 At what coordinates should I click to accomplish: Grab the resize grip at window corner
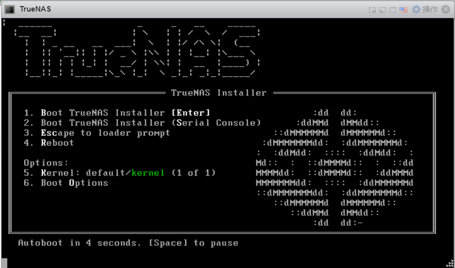(x=450, y=264)
